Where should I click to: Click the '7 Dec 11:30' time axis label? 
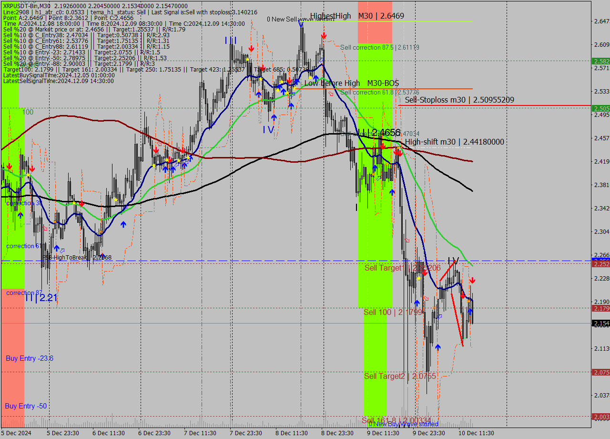200,433
